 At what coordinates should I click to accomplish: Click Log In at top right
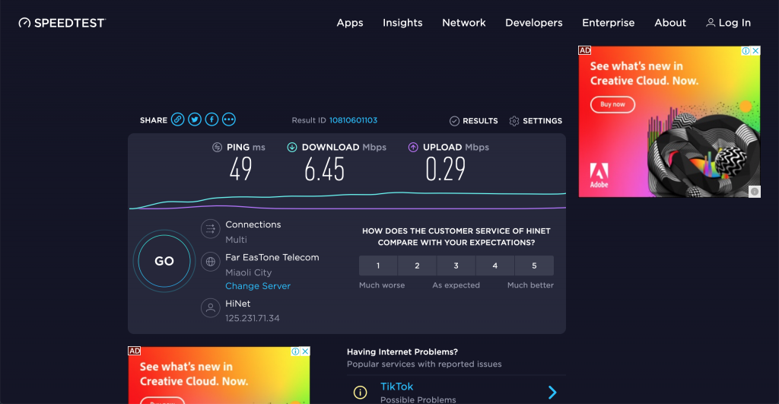click(x=728, y=23)
